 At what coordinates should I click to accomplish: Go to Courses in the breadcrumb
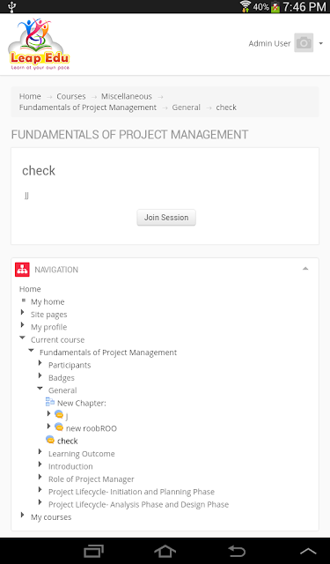(x=71, y=96)
